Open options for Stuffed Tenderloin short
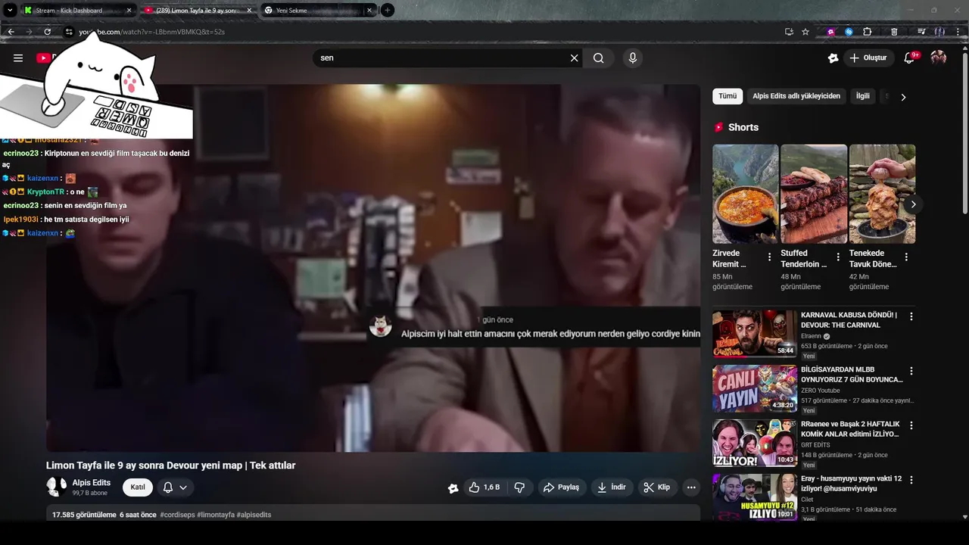This screenshot has width=969, height=545. coord(838,257)
